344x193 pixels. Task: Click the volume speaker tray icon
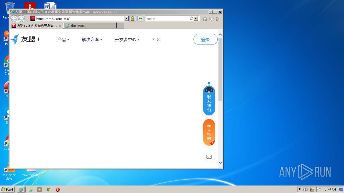[x=306, y=190]
